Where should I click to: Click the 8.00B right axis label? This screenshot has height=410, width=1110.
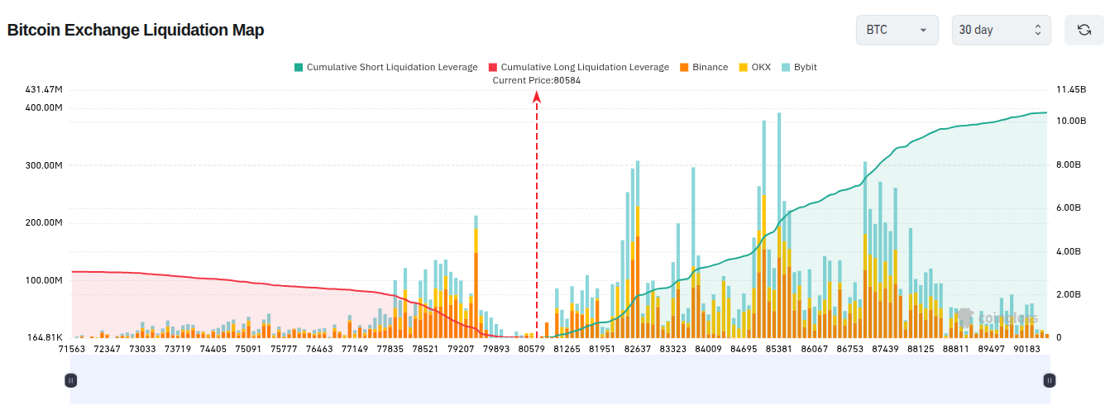click(x=1068, y=164)
